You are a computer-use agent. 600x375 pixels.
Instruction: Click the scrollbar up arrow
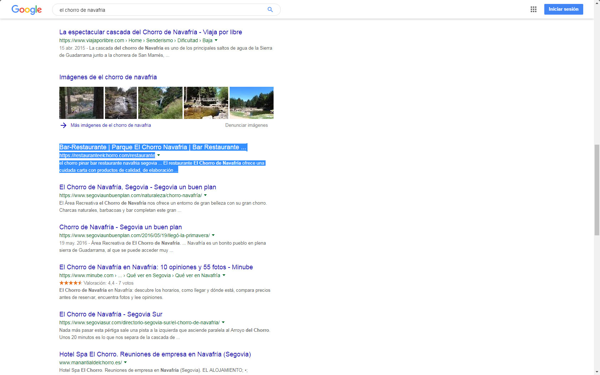coord(597,3)
